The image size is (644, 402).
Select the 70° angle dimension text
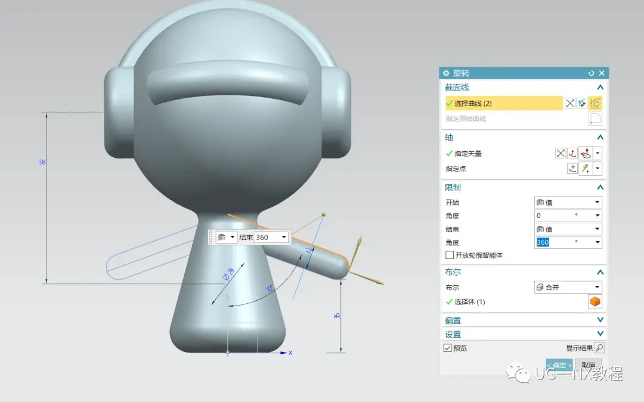(270, 289)
